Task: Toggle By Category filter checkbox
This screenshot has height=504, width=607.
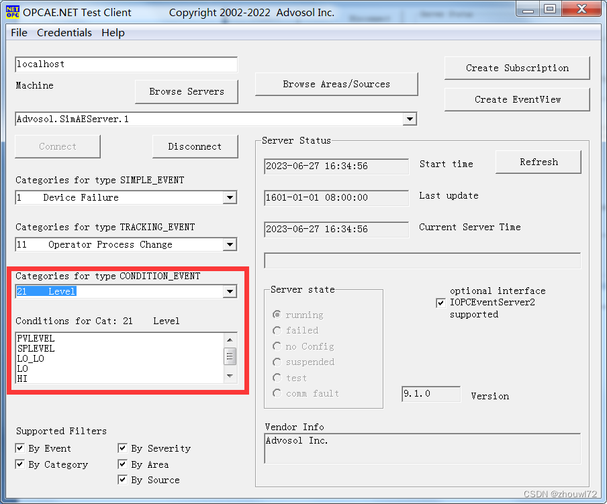Action: [x=19, y=464]
